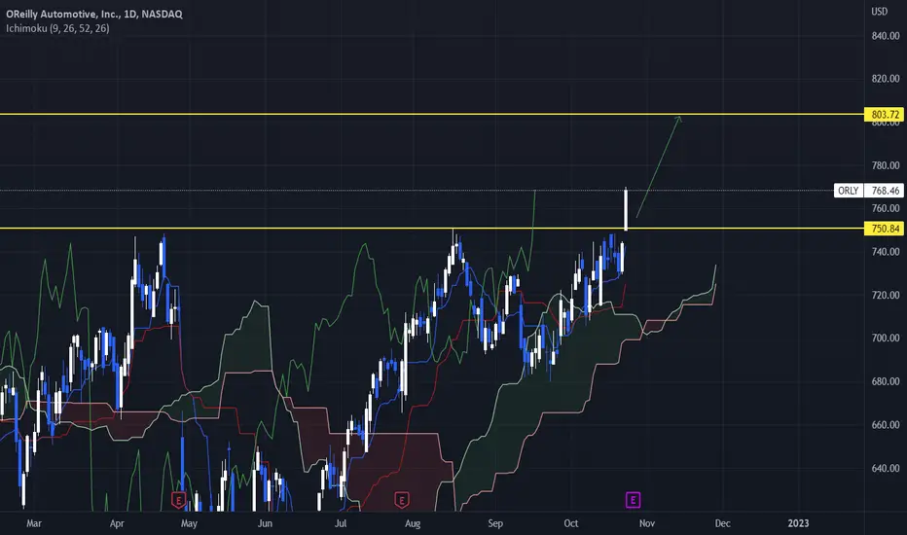907x535 pixels.
Task: Click the 2023 label on time axis
Action: pos(798,523)
